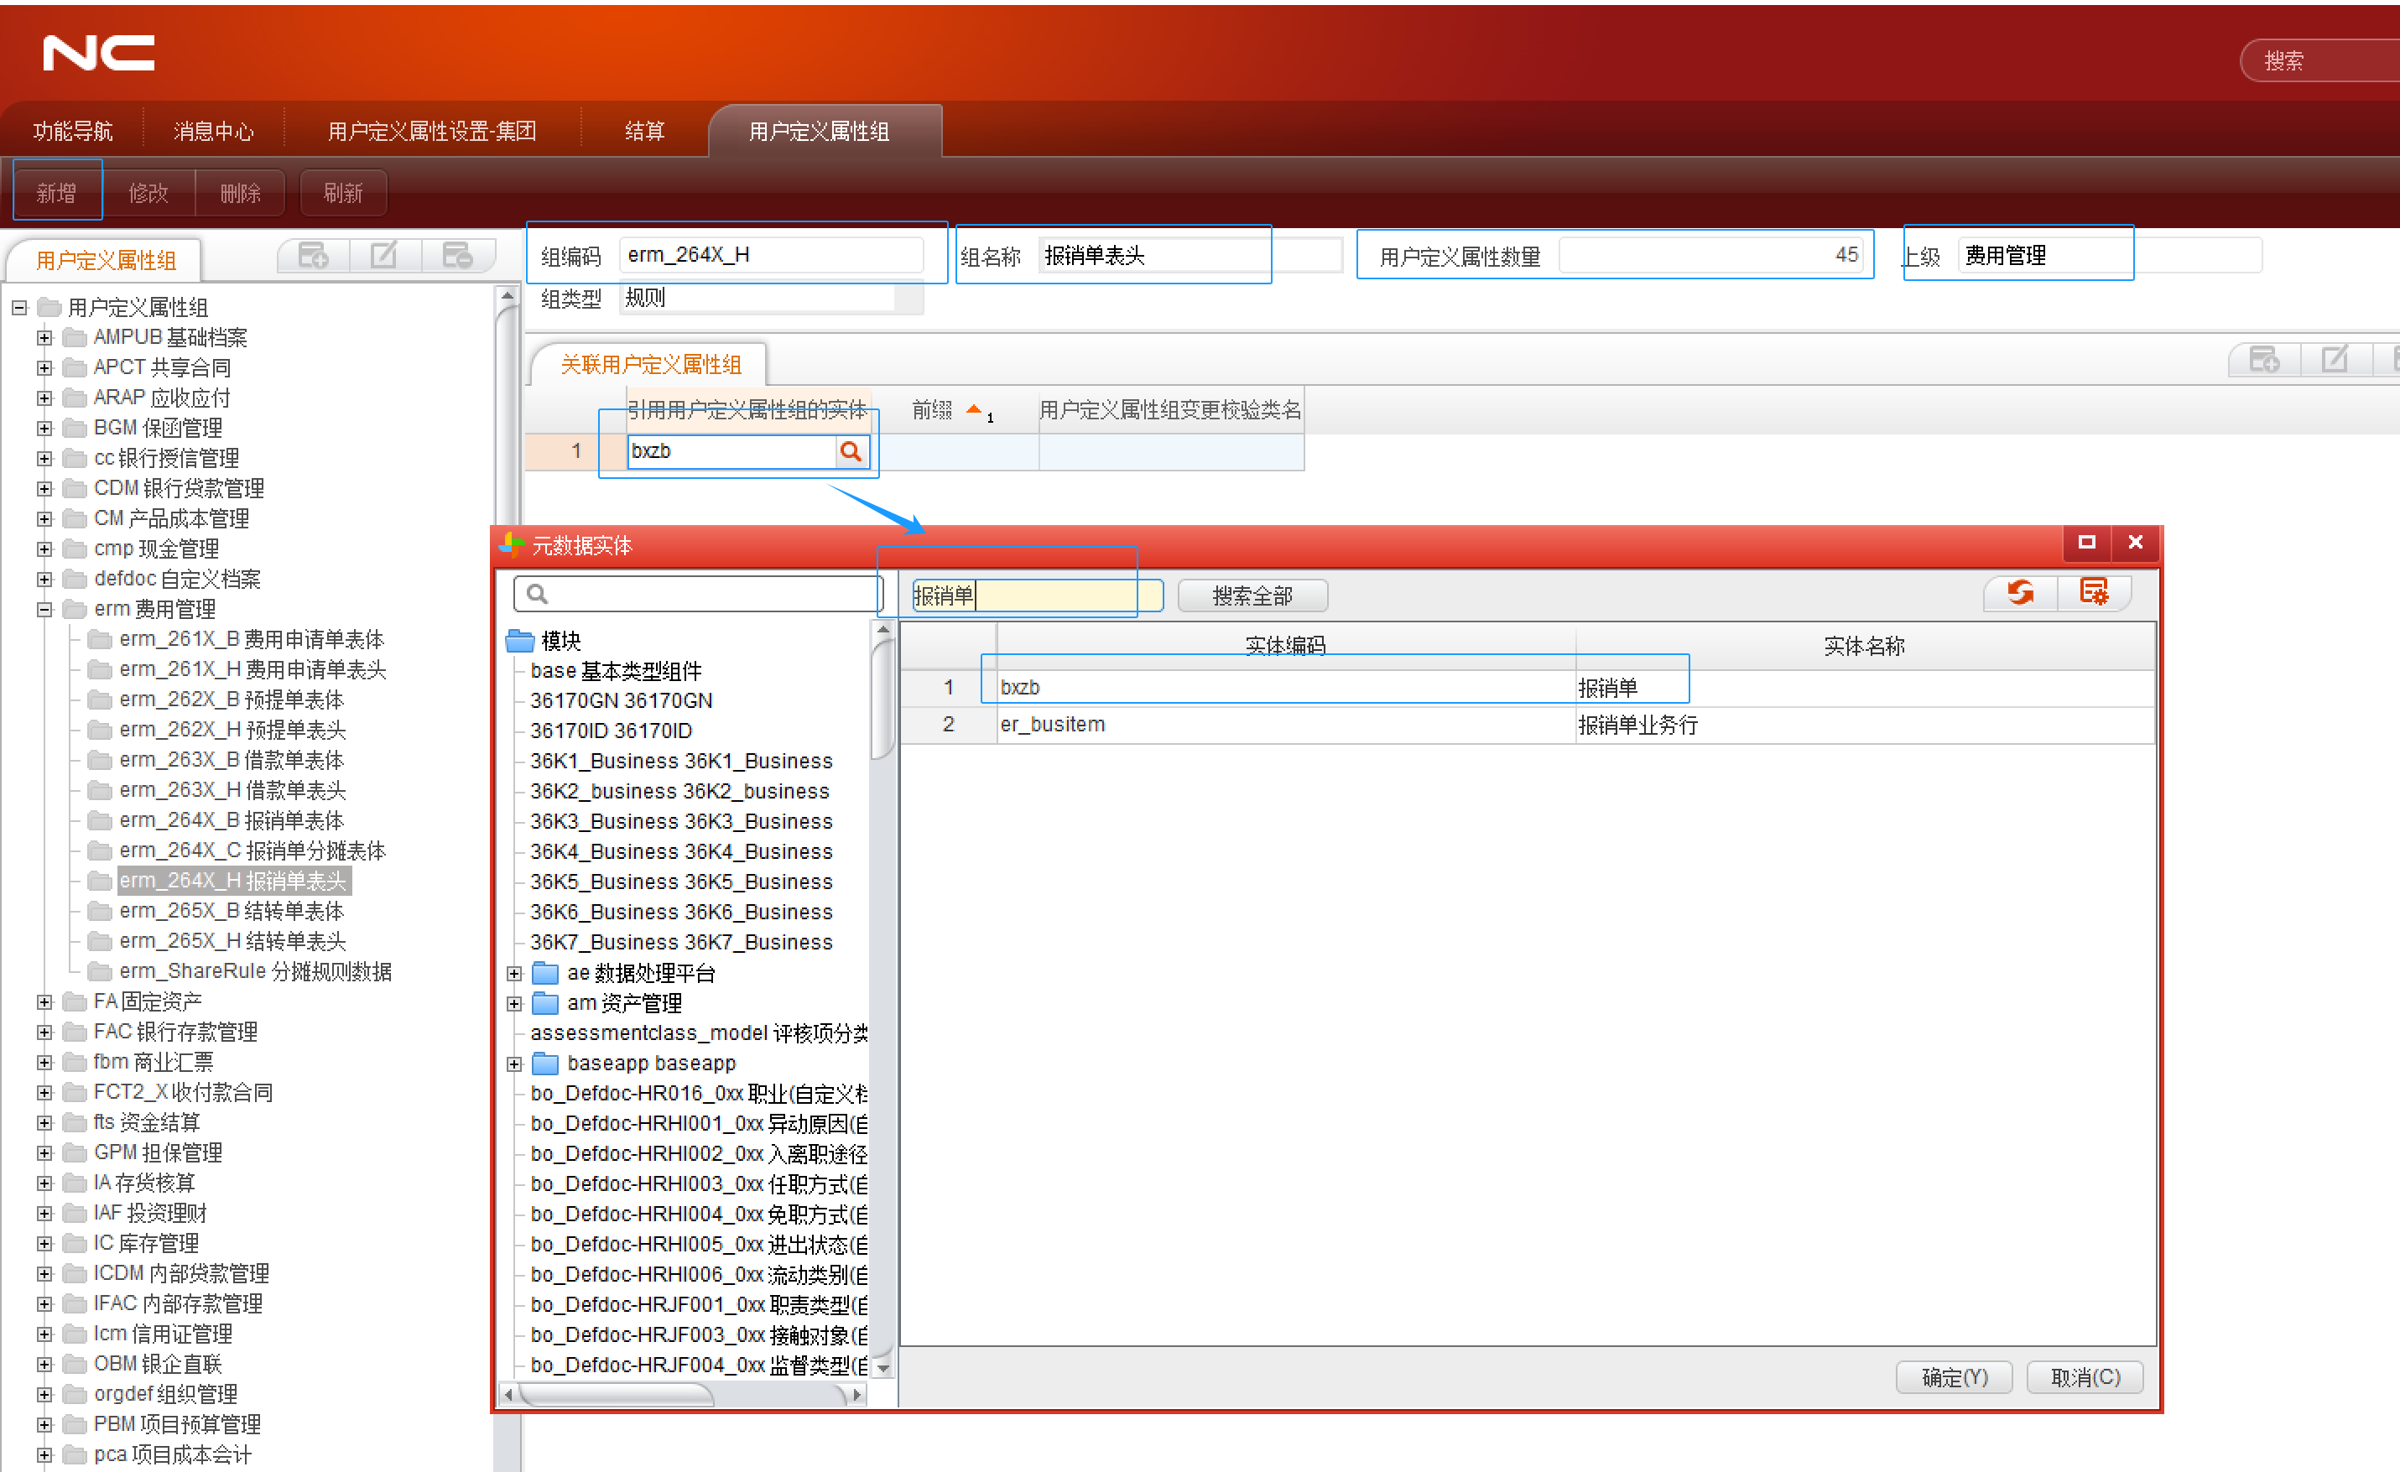Screen dimensions: 2400x1472
Task: Select er_busitem row in entity table
Action: click(1528, 725)
